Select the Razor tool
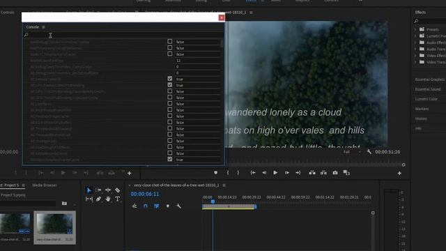Screen dimensions: 446x251 [118, 190]
